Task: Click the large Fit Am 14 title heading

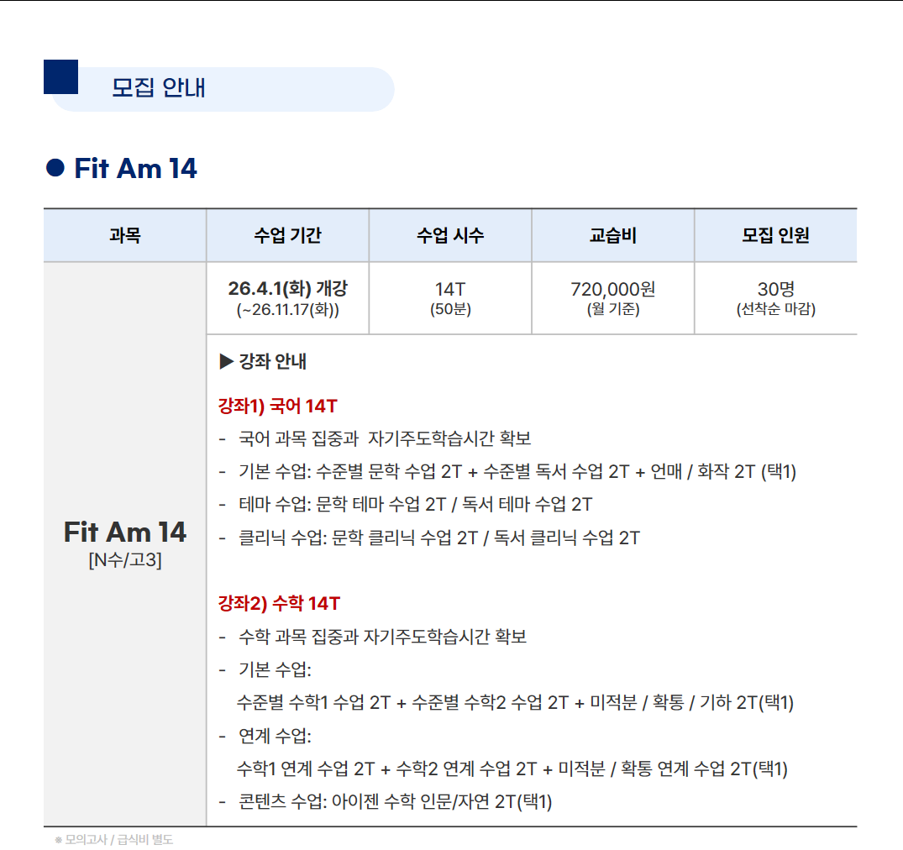Action: click(x=135, y=169)
